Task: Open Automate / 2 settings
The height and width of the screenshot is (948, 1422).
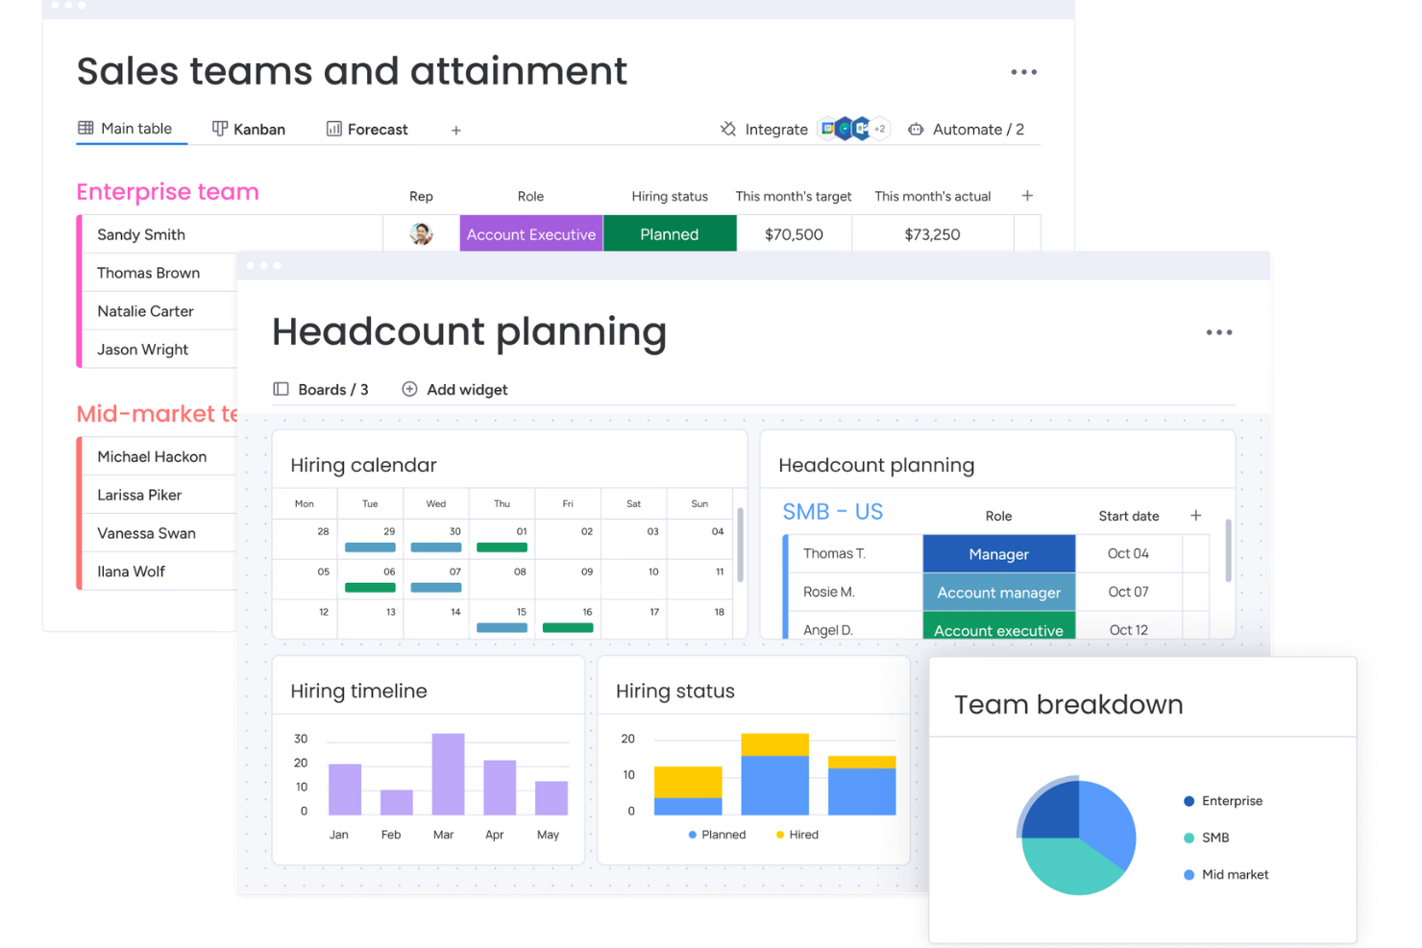Action: click(x=978, y=129)
